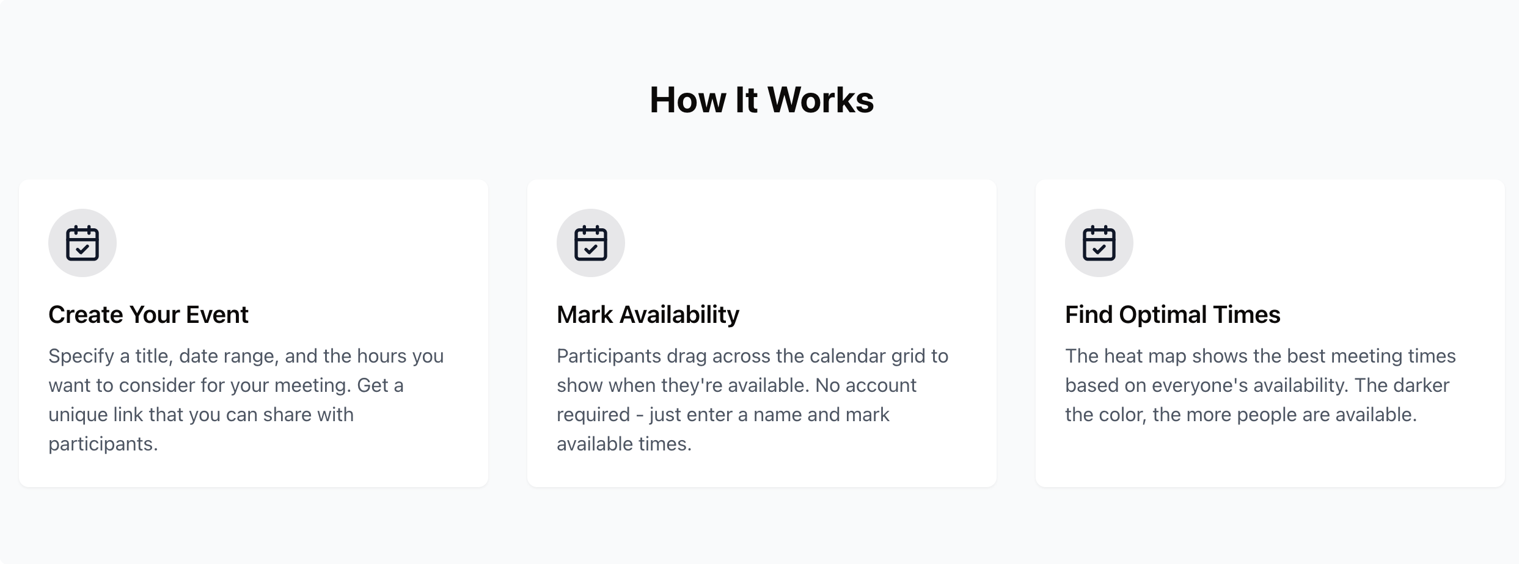Viewport: 1519px width, 564px height.
Task: Click calendar icon above Mark Availability
Action: pyautogui.click(x=591, y=243)
